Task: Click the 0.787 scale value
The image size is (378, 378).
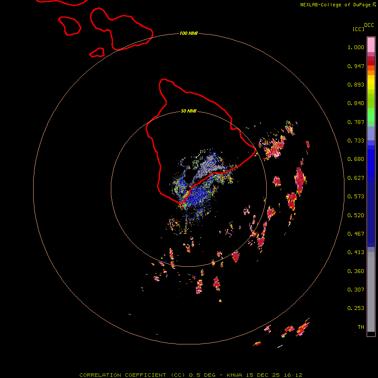Action: [x=356, y=122]
